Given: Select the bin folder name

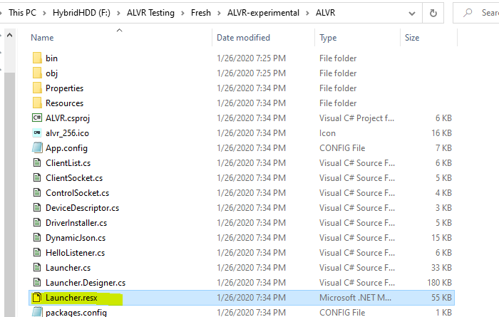Looking at the screenshot, I should [51, 58].
